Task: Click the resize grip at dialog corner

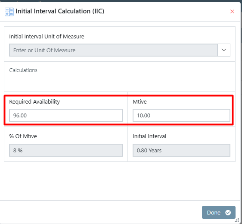Action: click(x=237, y=220)
